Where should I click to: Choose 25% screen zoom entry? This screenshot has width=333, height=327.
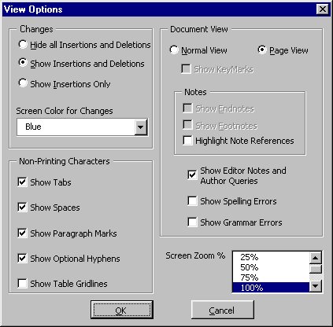[271, 257]
